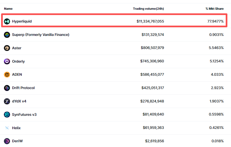
Task: Sort by Trading volume(24h) column header
Action: pos(148,9)
